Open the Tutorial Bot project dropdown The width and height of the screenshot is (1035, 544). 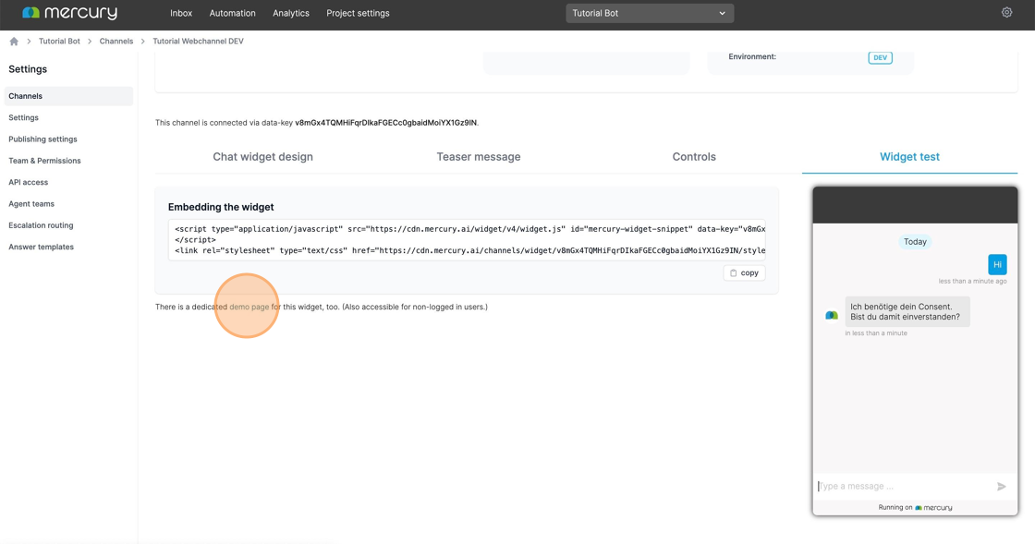(x=650, y=13)
